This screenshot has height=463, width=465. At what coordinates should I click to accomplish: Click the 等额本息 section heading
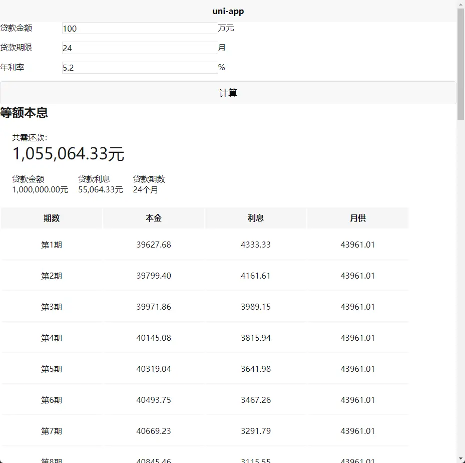(24, 113)
